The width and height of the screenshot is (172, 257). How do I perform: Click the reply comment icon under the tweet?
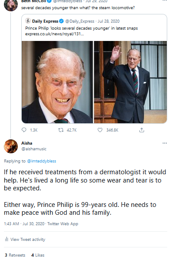pos(24,130)
